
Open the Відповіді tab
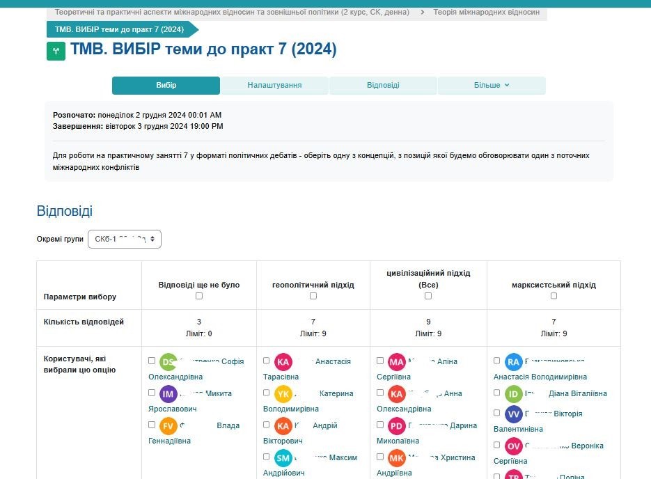tap(383, 85)
